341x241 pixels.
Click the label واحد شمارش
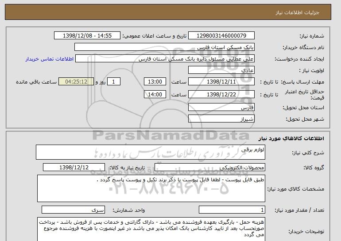click(128, 210)
